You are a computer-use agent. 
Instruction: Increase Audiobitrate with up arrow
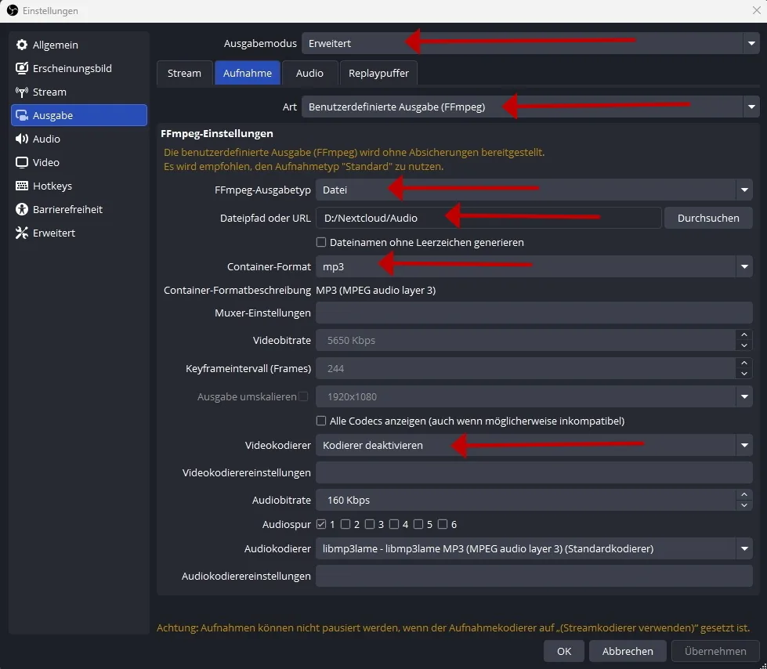click(744, 495)
